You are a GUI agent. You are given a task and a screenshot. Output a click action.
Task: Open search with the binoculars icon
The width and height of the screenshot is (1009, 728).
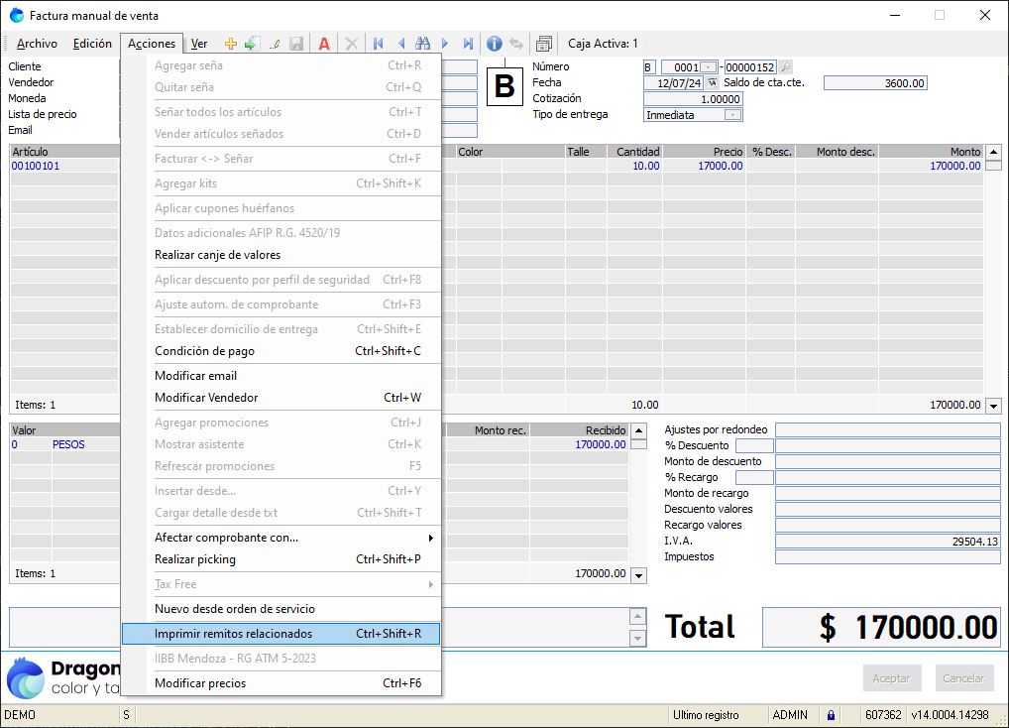click(423, 44)
